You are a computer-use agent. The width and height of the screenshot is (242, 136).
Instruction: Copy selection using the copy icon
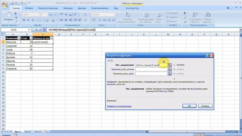point(16,17)
